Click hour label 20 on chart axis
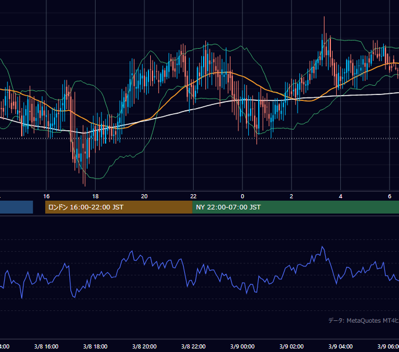Viewport: 399px width, 352px height. click(144, 197)
